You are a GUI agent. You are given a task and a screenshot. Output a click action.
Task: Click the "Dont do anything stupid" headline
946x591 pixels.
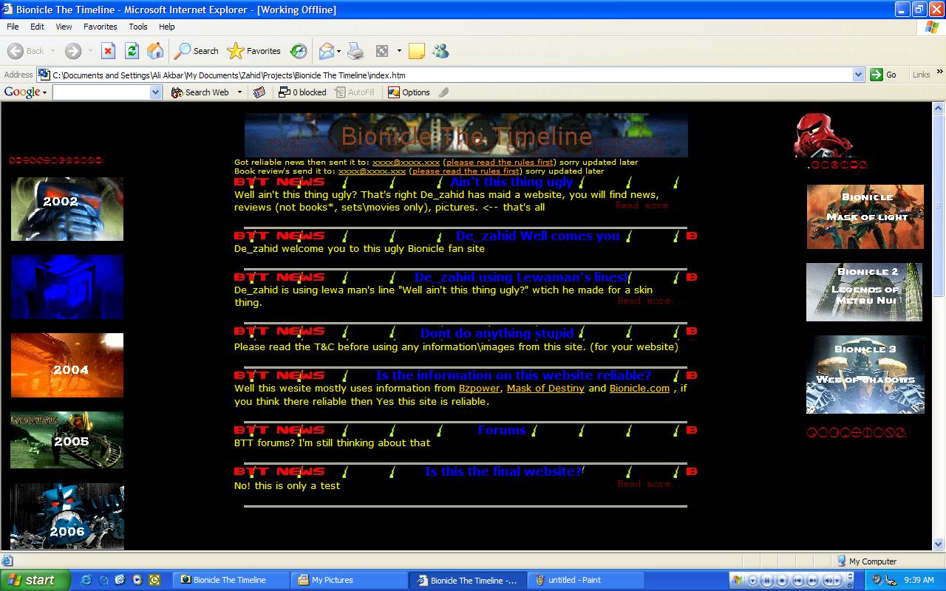pyautogui.click(x=497, y=333)
